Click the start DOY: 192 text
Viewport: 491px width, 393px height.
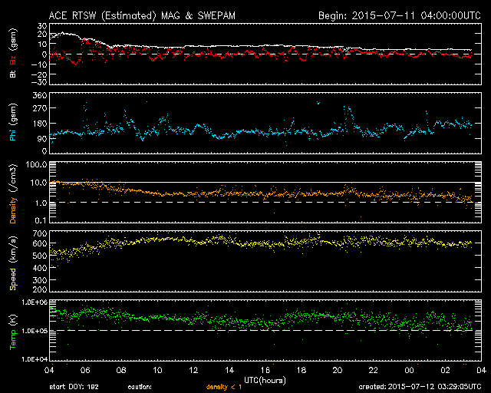(75, 388)
